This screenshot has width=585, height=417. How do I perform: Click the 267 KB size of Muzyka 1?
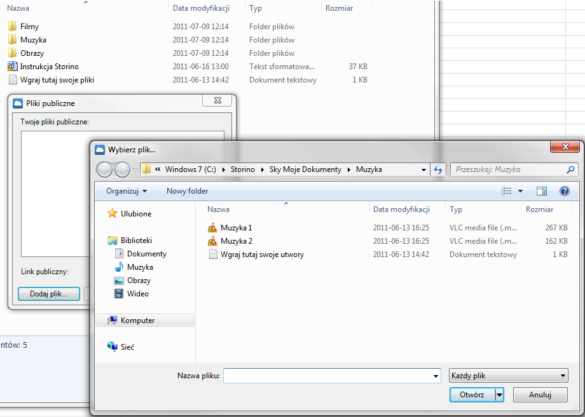(x=556, y=227)
